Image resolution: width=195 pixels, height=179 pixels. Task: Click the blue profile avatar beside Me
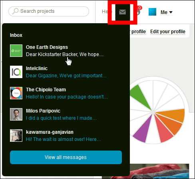coord(152,12)
